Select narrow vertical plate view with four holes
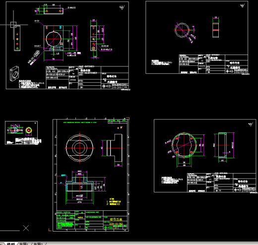Screen dimensions: 258x245 17,38
